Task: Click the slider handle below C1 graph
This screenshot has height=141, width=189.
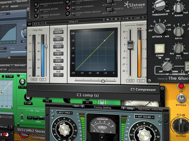Action: pyautogui.click(x=103, y=81)
